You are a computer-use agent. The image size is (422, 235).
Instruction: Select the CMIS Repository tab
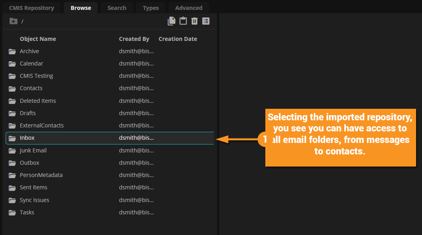coord(31,8)
